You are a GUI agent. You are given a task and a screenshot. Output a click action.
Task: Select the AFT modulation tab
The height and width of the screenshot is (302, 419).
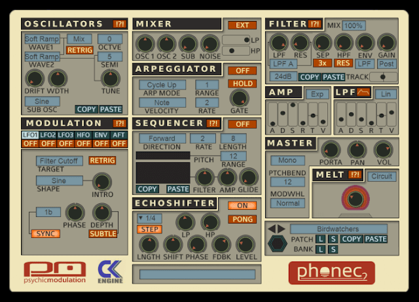(118, 135)
